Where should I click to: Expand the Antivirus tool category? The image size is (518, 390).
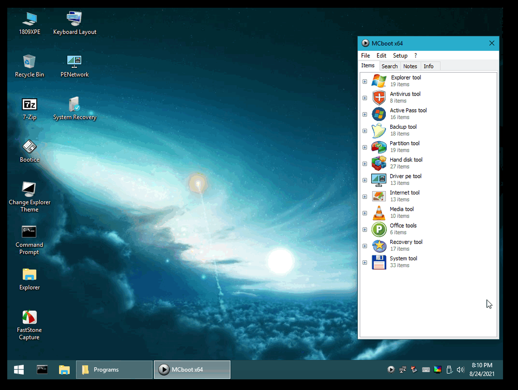(x=365, y=98)
